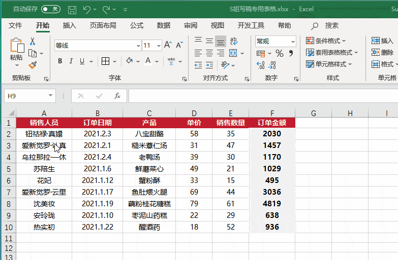Click the Redo arrow icon
The height and width of the screenshot is (260, 398).
tap(106, 10)
